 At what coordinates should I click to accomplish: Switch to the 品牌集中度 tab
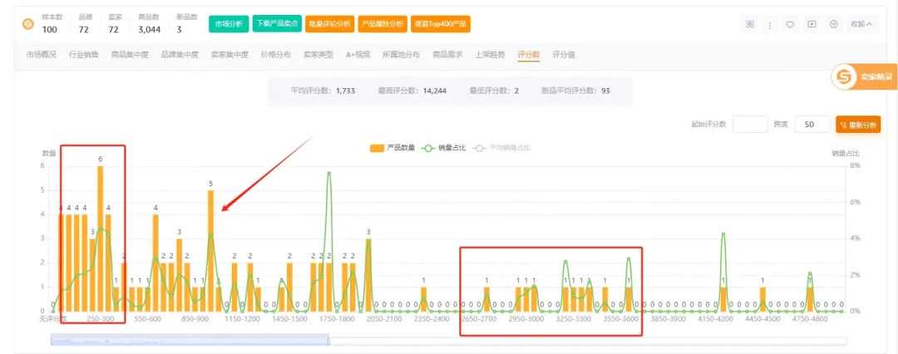[x=180, y=55]
